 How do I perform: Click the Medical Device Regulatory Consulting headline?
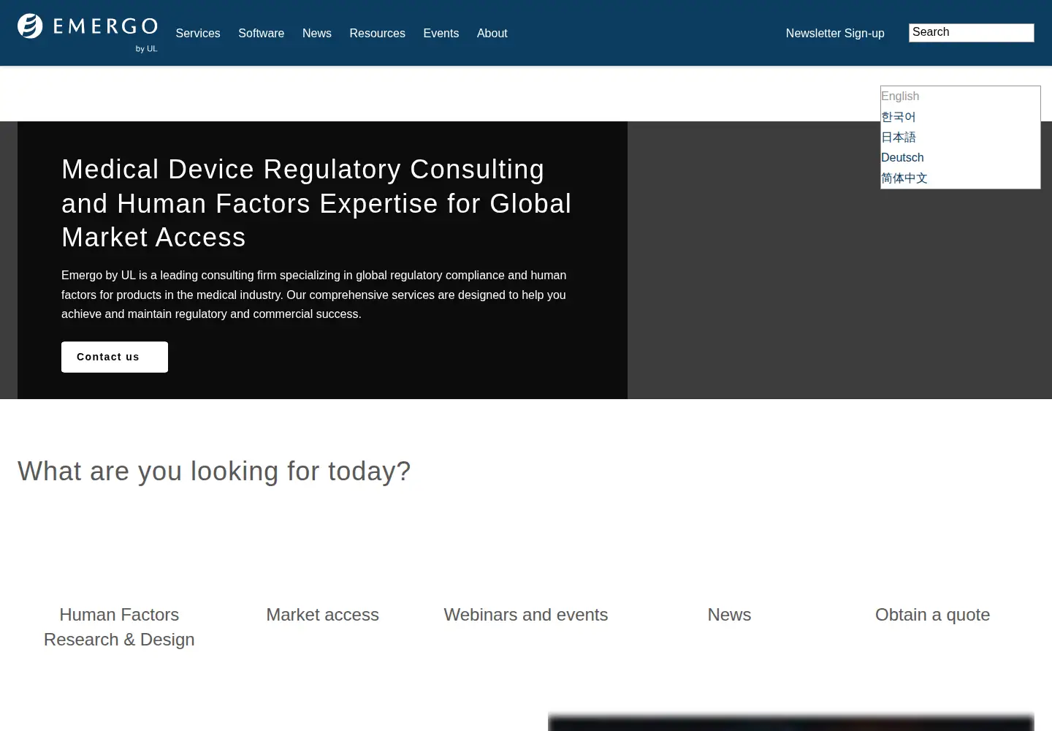(x=316, y=203)
